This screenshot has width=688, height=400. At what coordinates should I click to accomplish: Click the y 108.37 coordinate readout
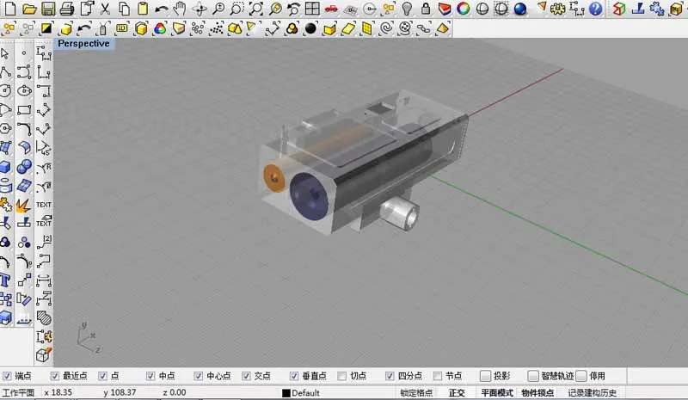120,392
